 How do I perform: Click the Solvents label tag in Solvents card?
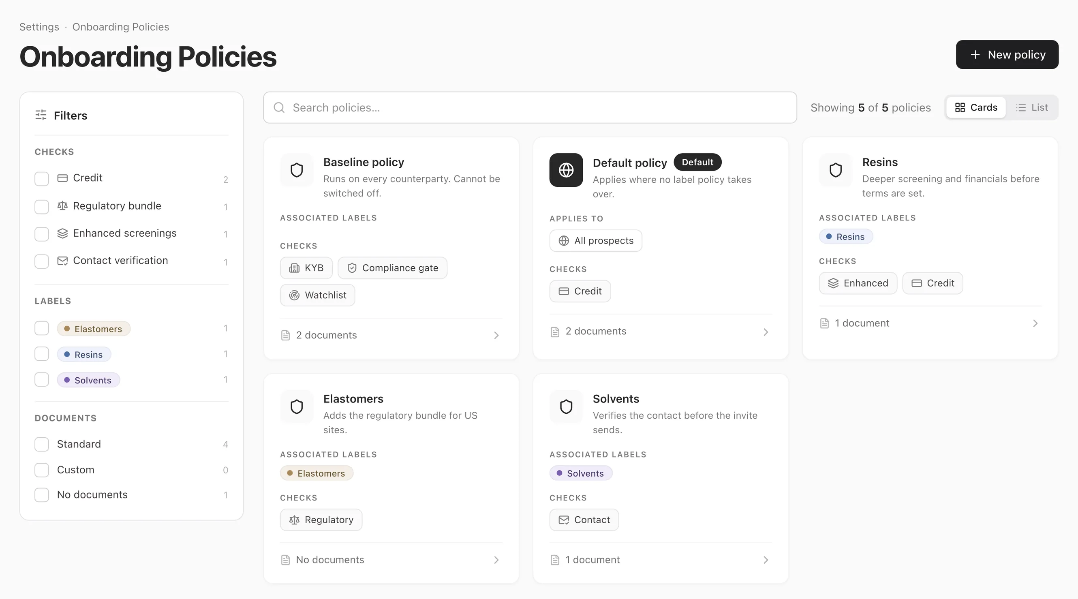click(581, 473)
